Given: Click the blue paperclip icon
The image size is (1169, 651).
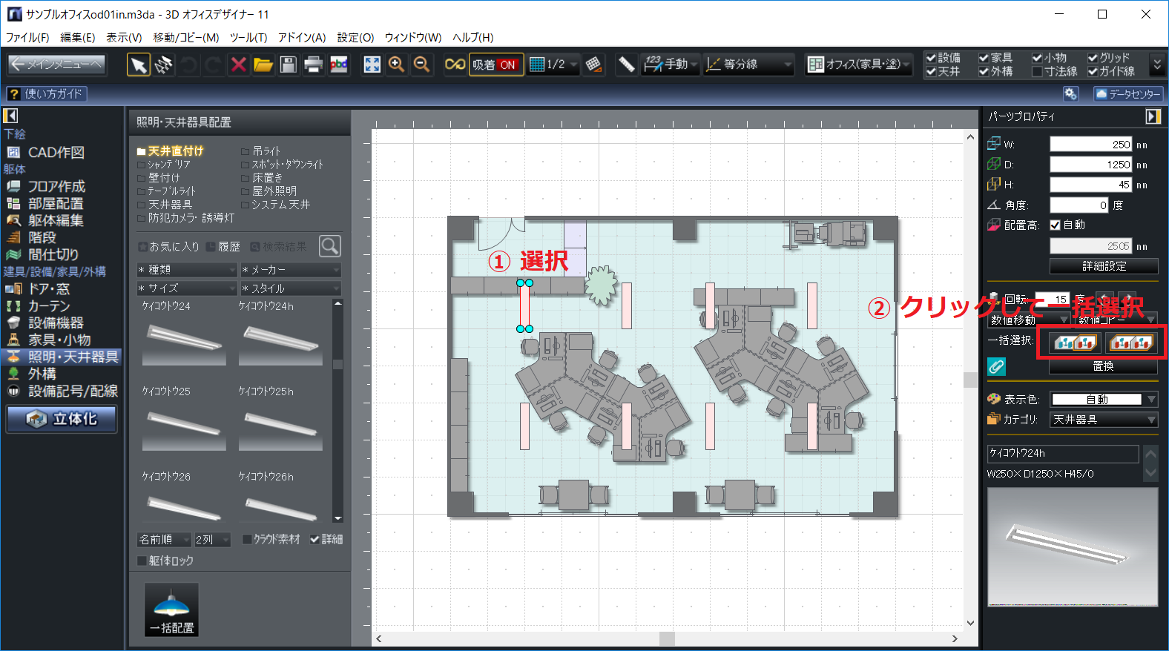Looking at the screenshot, I should [x=996, y=366].
